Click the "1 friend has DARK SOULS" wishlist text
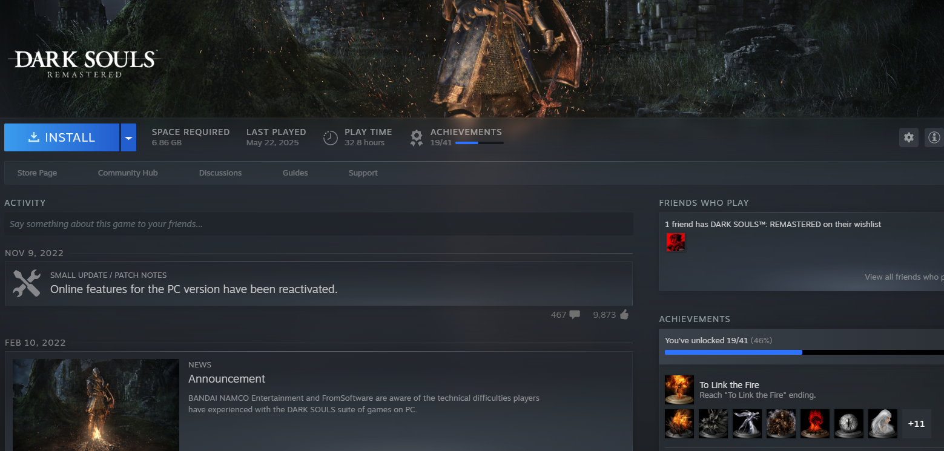The image size is (944, 451). click(x=773, y=224)
